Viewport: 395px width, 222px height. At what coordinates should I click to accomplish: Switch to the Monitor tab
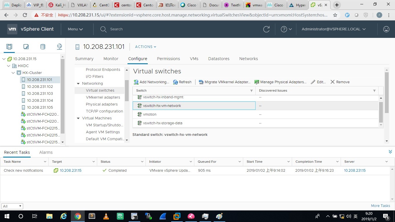point(111,59)
